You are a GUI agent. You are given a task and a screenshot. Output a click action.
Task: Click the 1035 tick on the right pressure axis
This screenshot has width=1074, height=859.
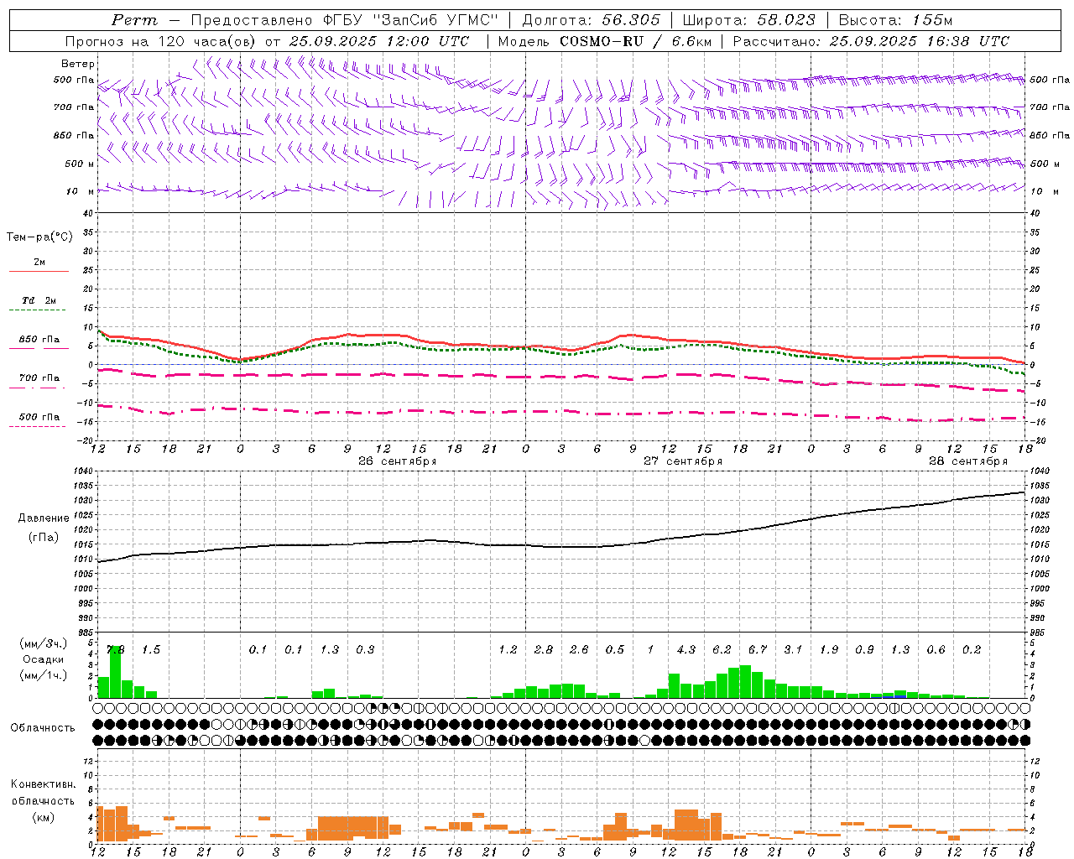[x=1040, y=486]
